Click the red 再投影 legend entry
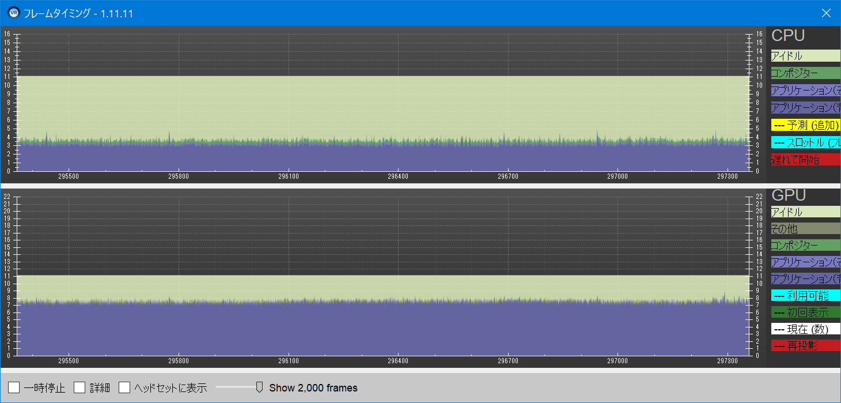 point(805,346)
